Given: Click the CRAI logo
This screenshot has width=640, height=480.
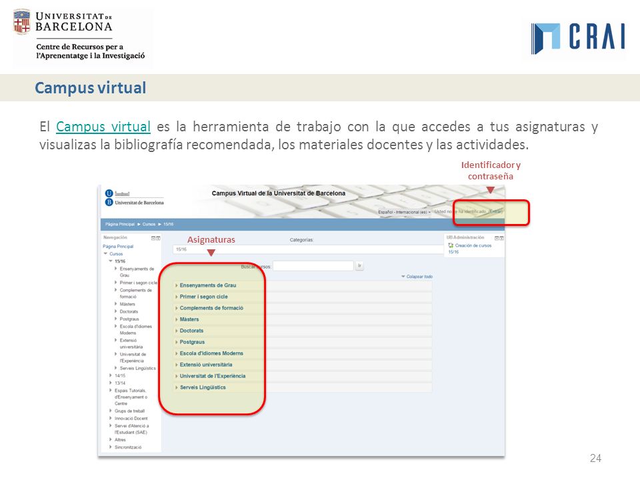Looking at the screenshot, I should coord(578,39).
